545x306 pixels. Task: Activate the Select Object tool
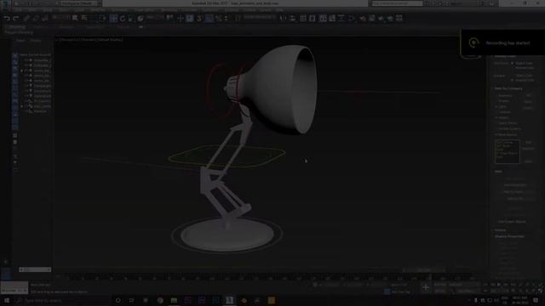click(75, 18)
